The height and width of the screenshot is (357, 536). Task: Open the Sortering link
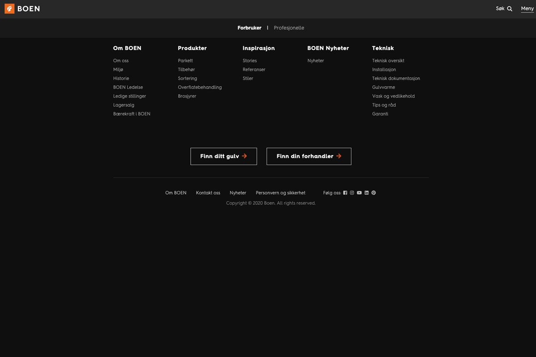point(188,79)
